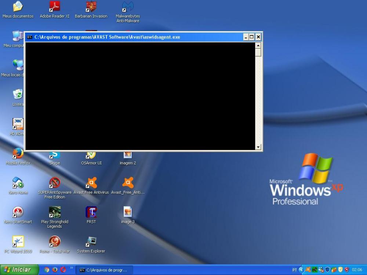This screenshot has width=367, height=275.
Task: Open console window system menu icon
Action: coord(30,37)
